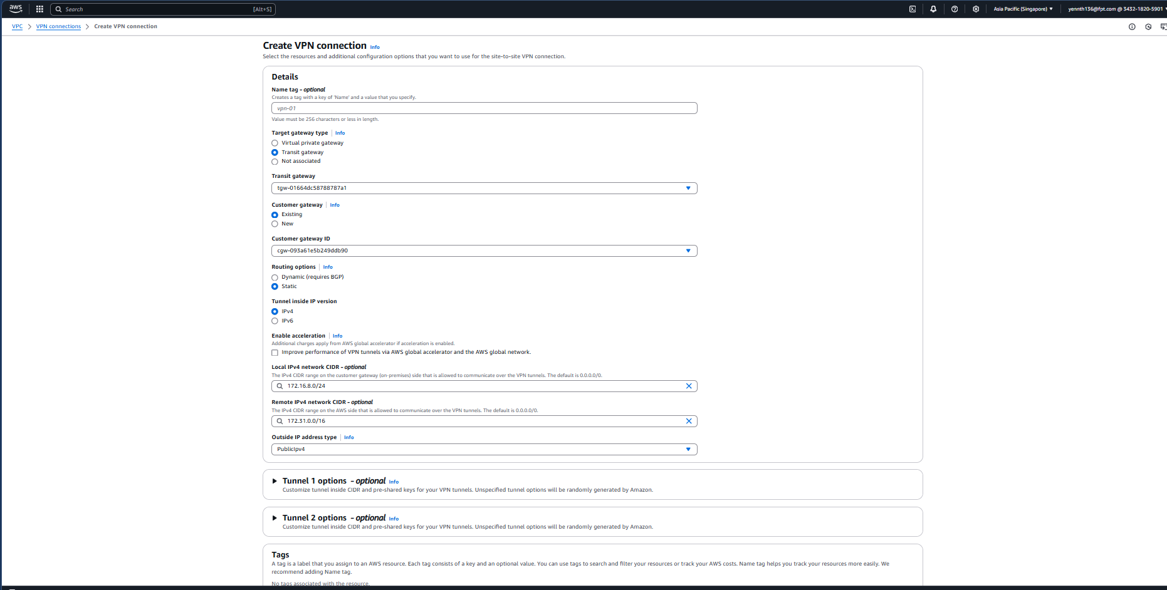Open the AWS services grid menu
Viewport: 1167px width, 590px height.
[39, 9]
